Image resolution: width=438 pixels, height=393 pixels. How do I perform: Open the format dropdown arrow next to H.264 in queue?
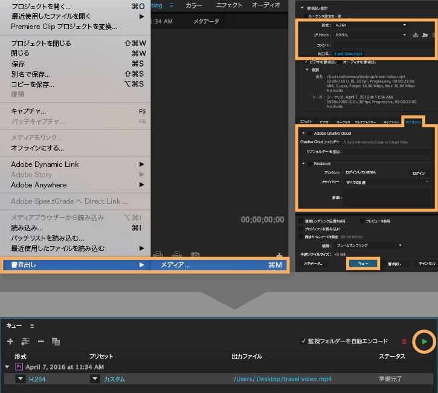pyautogui.click(x=21, y=379)
